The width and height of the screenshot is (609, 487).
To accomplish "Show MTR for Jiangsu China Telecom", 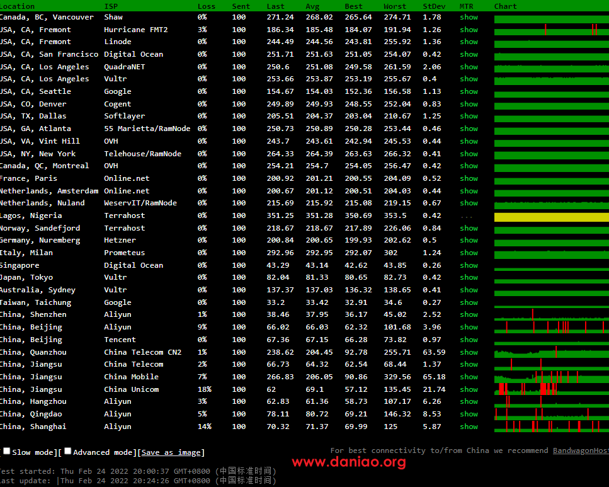I will pyautogui.click(x=469, y=364).
